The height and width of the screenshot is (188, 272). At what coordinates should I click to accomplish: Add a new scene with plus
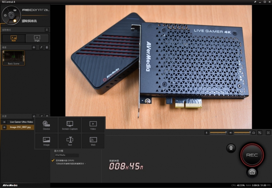34,47
